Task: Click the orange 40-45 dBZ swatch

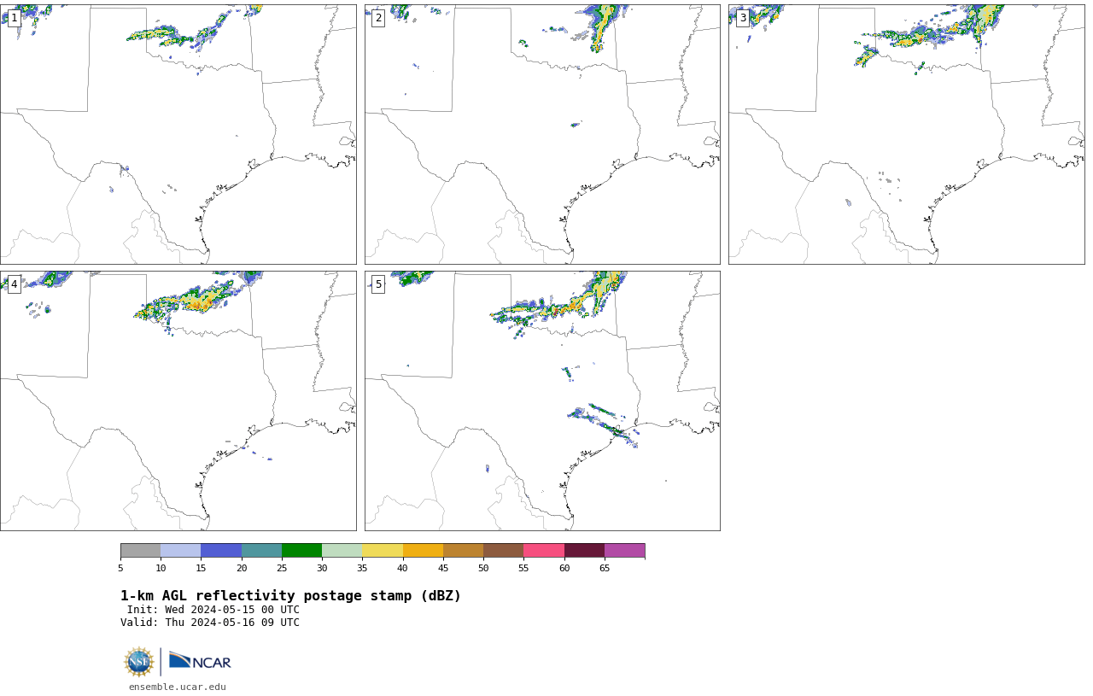Action: [423, 550]
